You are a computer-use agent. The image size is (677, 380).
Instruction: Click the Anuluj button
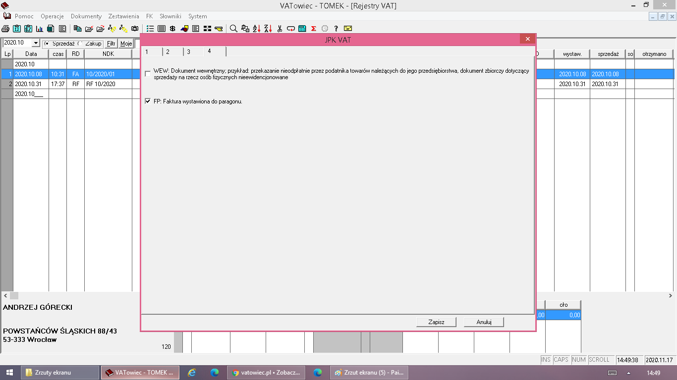click(x=484, y=322)
